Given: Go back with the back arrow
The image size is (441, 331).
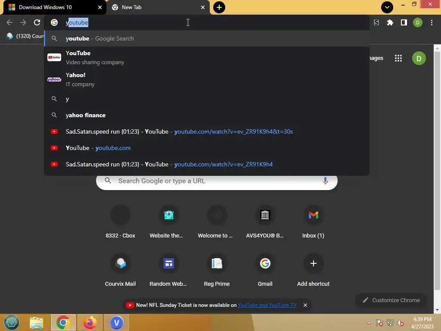Looking at the screenshot, I should point(9,22).
